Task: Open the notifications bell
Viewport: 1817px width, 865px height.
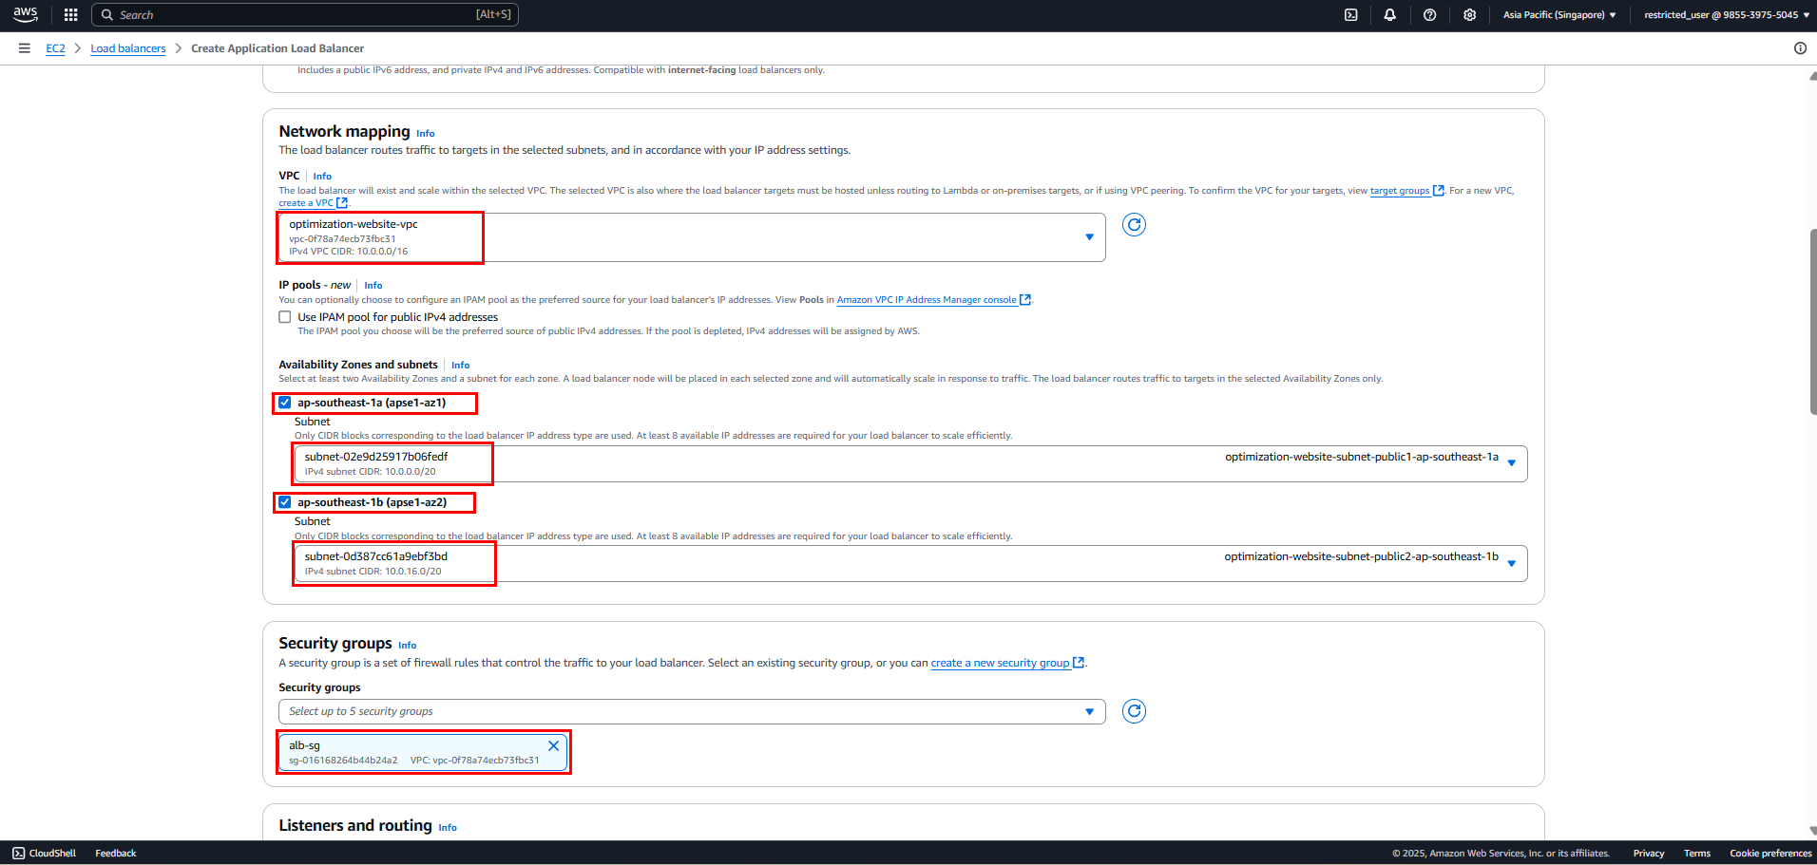Action: click(1390, 15)
